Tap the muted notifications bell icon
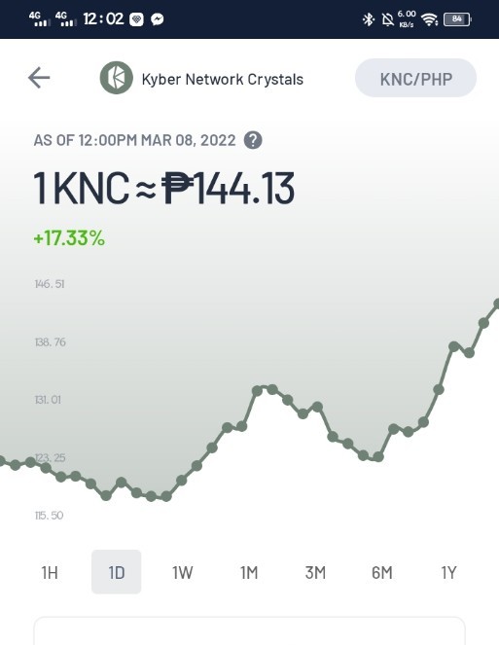499x645 pixels. (x=387, y=19)
